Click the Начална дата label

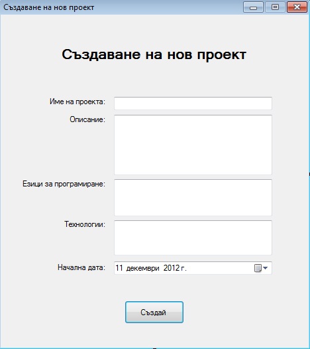81,267
